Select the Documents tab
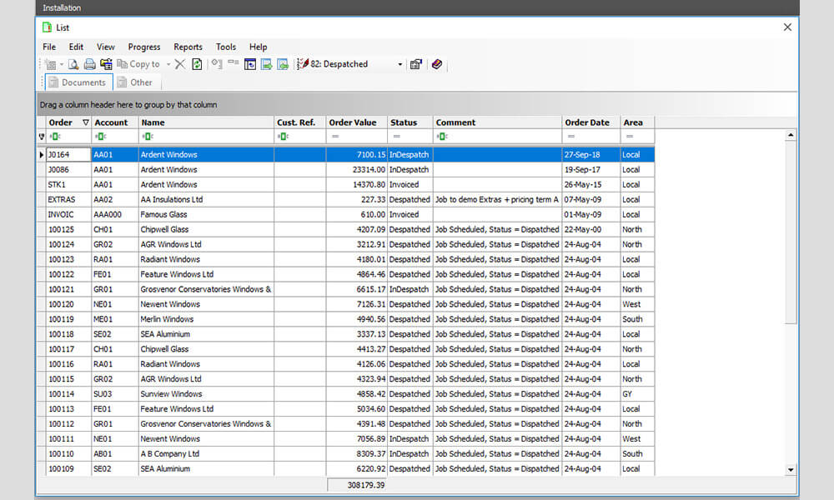This screenshot has height=500, width=834. coord(77,82)
